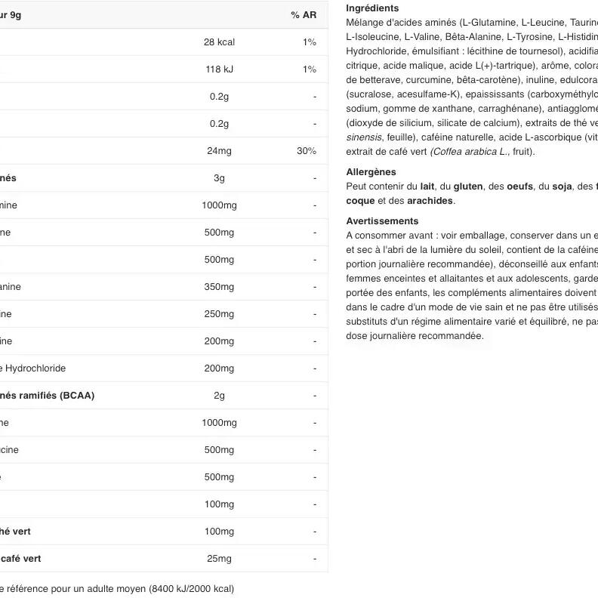This screenshot has height=598, width=598.
Task: Select the 28 kcal energy value
Action: pos(219,42)
